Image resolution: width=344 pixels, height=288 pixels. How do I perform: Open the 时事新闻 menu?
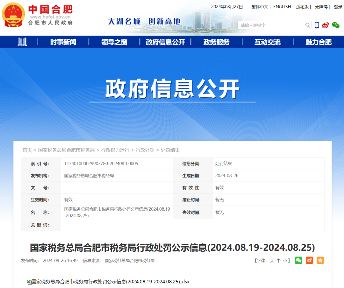[x=63, y=42]
